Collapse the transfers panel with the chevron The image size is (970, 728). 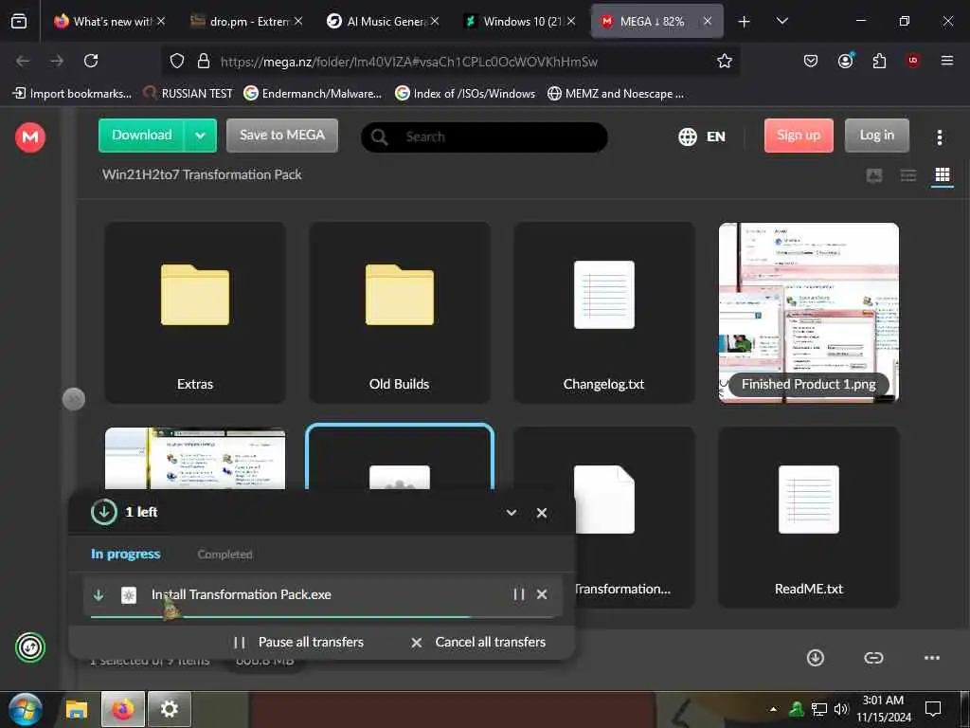point(512,513)
